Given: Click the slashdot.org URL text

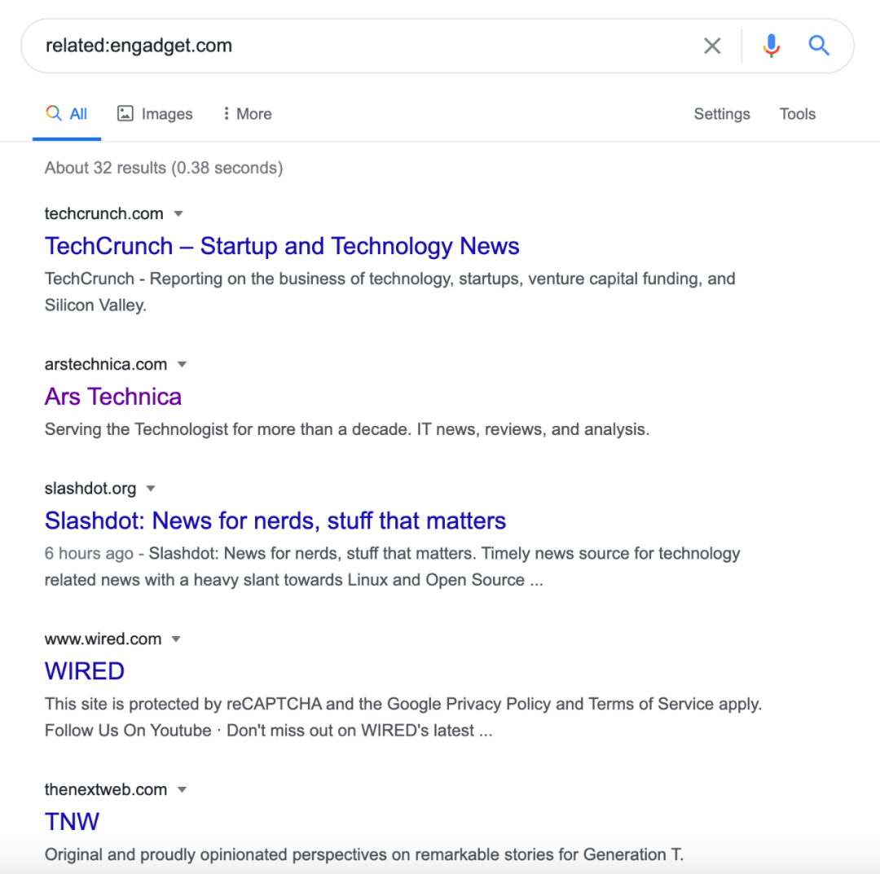Looking at the screenshot, I should click(x=90, y=489).
